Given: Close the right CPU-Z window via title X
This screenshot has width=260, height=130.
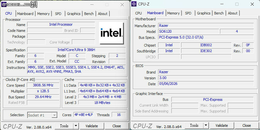Looking at the screenshot, I should coord(252,4).
